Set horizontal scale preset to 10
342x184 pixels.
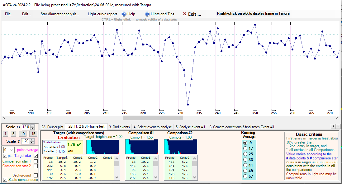tap(23, 134)
